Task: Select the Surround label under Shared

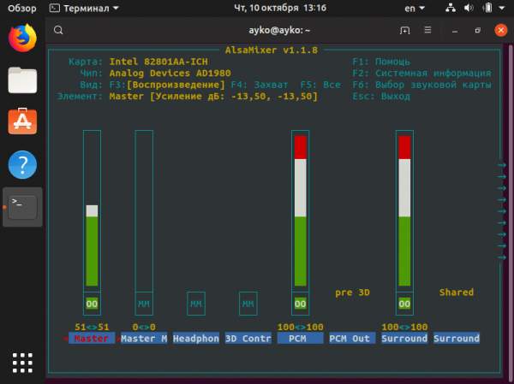Action: [x=457, y=338]
